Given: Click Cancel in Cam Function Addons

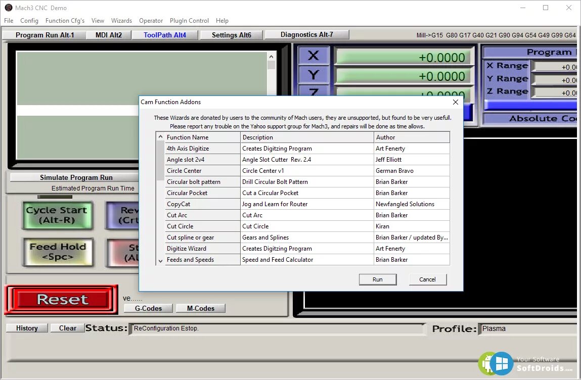Looking at the screenshot, I should (428, 279).
